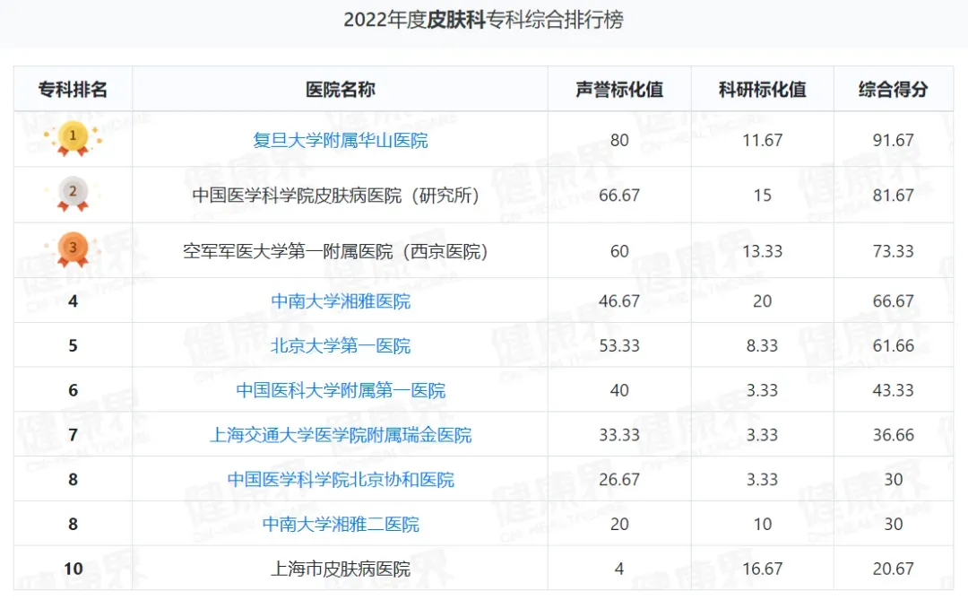Screen dimensions: 968x600
Task: Click the total score 43.33
Action: (894, 390)
